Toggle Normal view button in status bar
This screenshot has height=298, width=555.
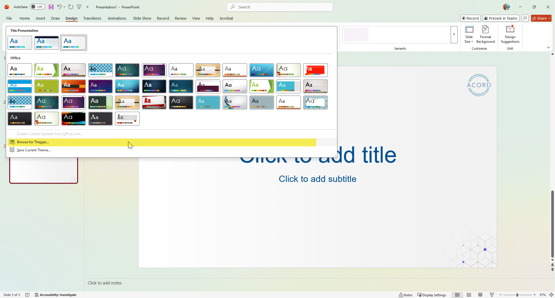(457, 295)
